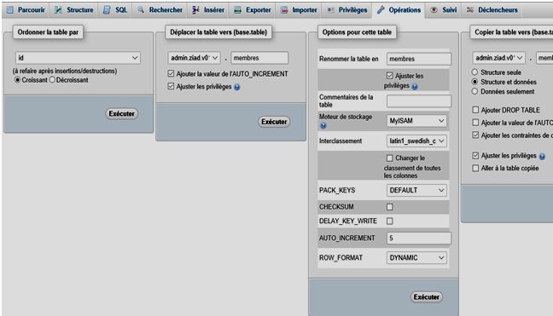Enable Changer le classement de toutes les colonnes
Viewport: 553px width, 316px height.
tap(390, 158)
